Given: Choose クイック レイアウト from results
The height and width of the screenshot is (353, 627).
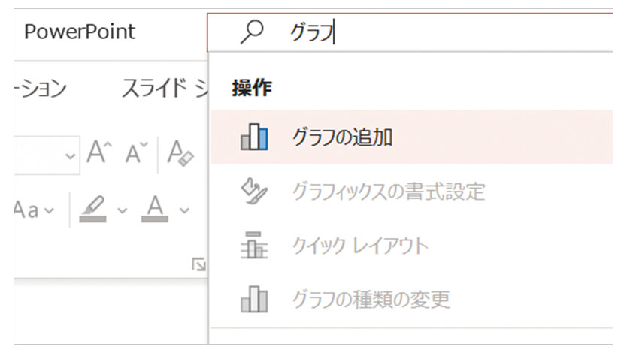Looking at the screenshot, I should [411, 246].
